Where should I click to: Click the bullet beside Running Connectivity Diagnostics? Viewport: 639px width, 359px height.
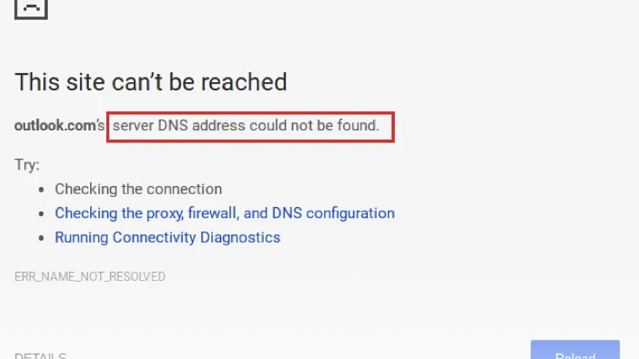click(x=41, y=238)
